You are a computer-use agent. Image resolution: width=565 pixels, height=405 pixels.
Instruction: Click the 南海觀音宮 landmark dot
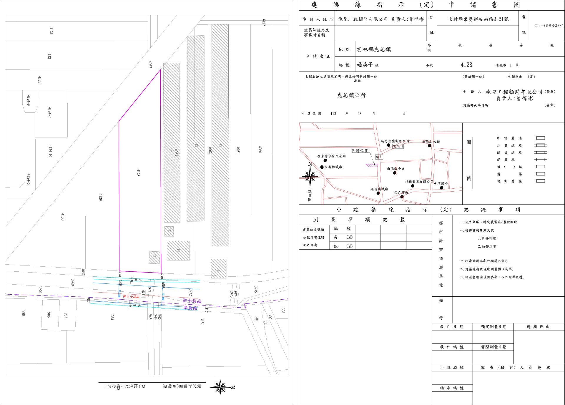coord(395,173)
